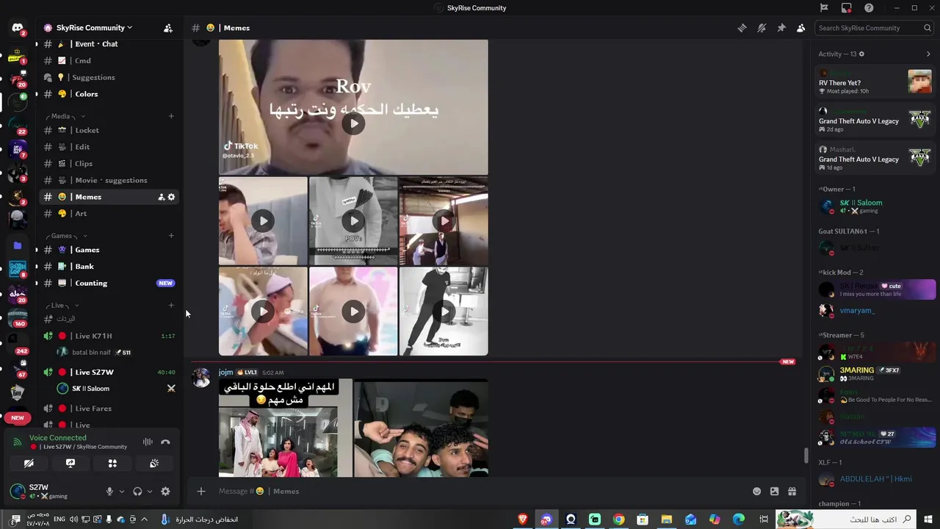Open the Event · Chat channel
This screenshot has height=529, width=940.
click(x=110, y=44)
